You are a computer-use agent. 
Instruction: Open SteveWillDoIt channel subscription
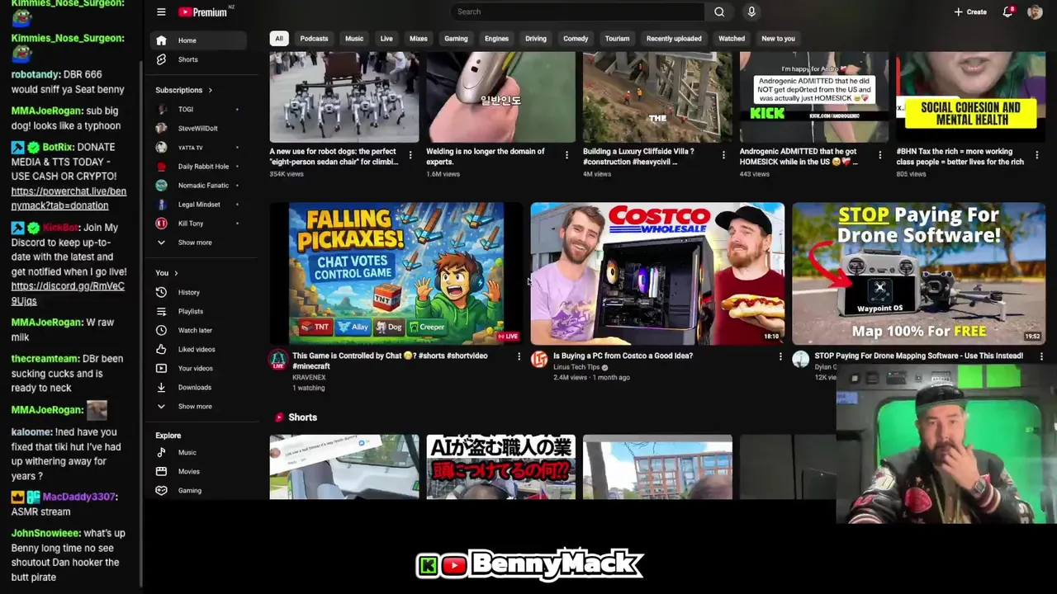click(198, 128)
